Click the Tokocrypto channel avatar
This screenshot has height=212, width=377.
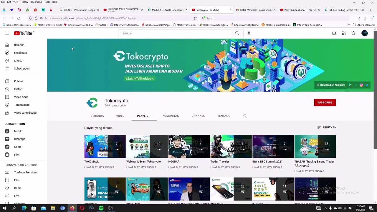pos(92,103)
